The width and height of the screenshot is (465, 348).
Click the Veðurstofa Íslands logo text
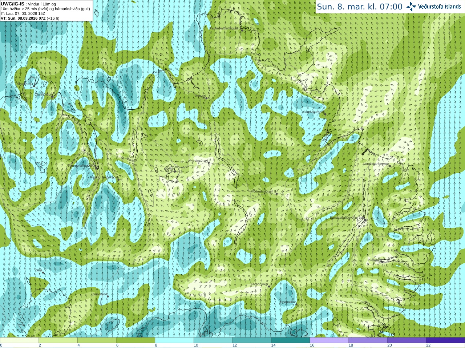(440, 7)
